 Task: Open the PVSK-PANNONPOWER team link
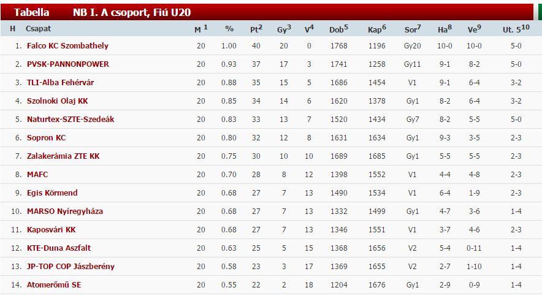(67, 64)
